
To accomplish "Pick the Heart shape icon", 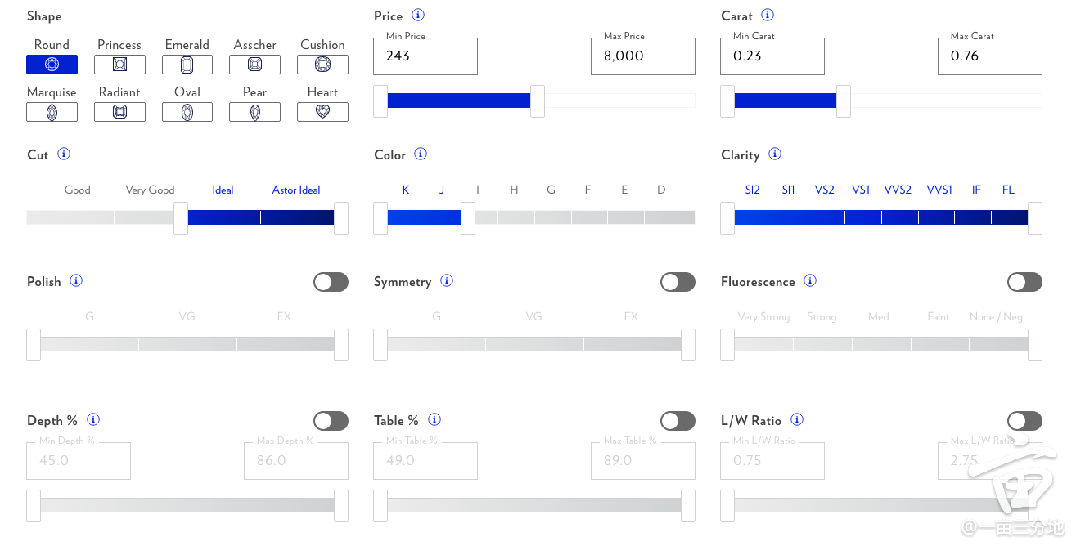I will pos(322,112).
